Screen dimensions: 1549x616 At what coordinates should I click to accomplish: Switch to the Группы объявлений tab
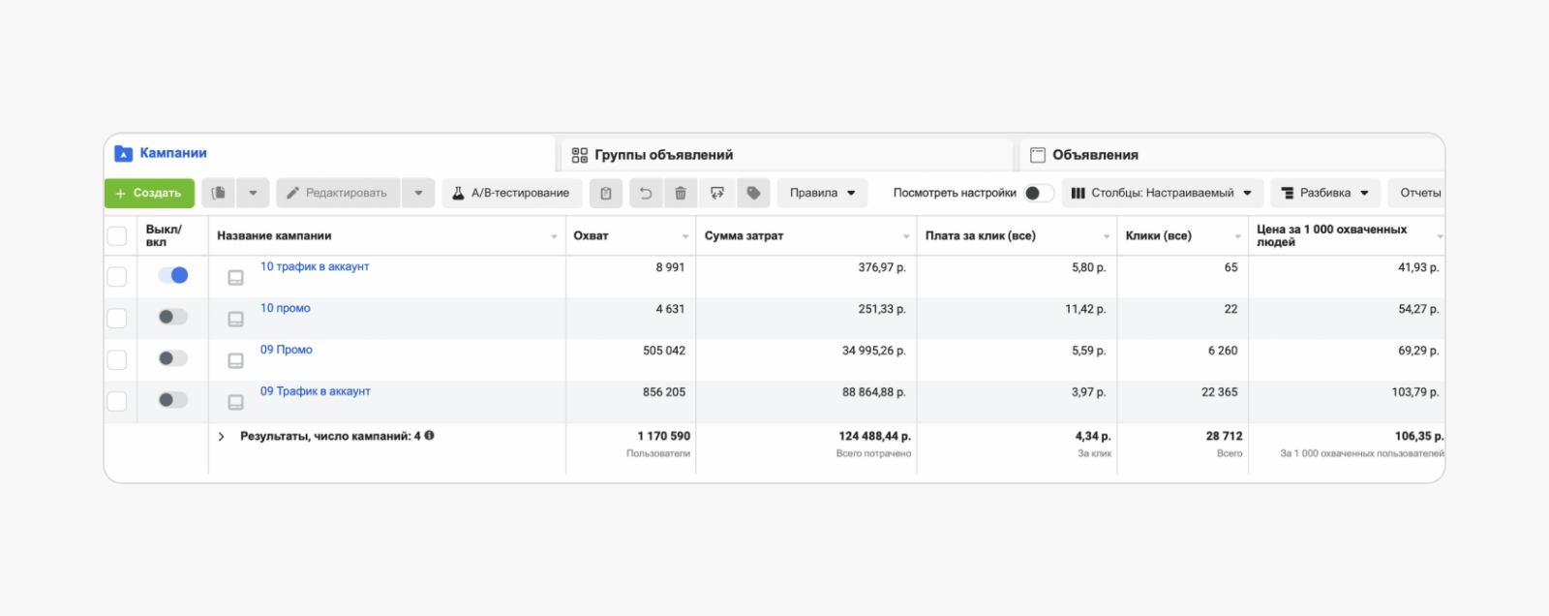[x=663, y=155]
